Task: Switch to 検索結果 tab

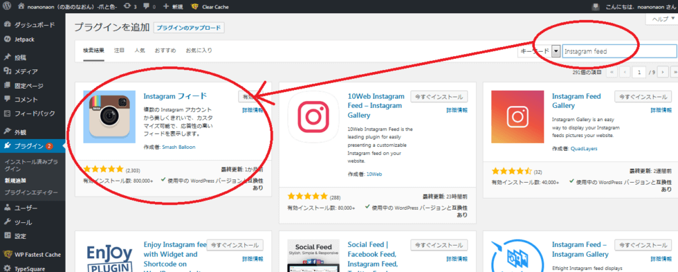Action: click(x=94, y=50)
